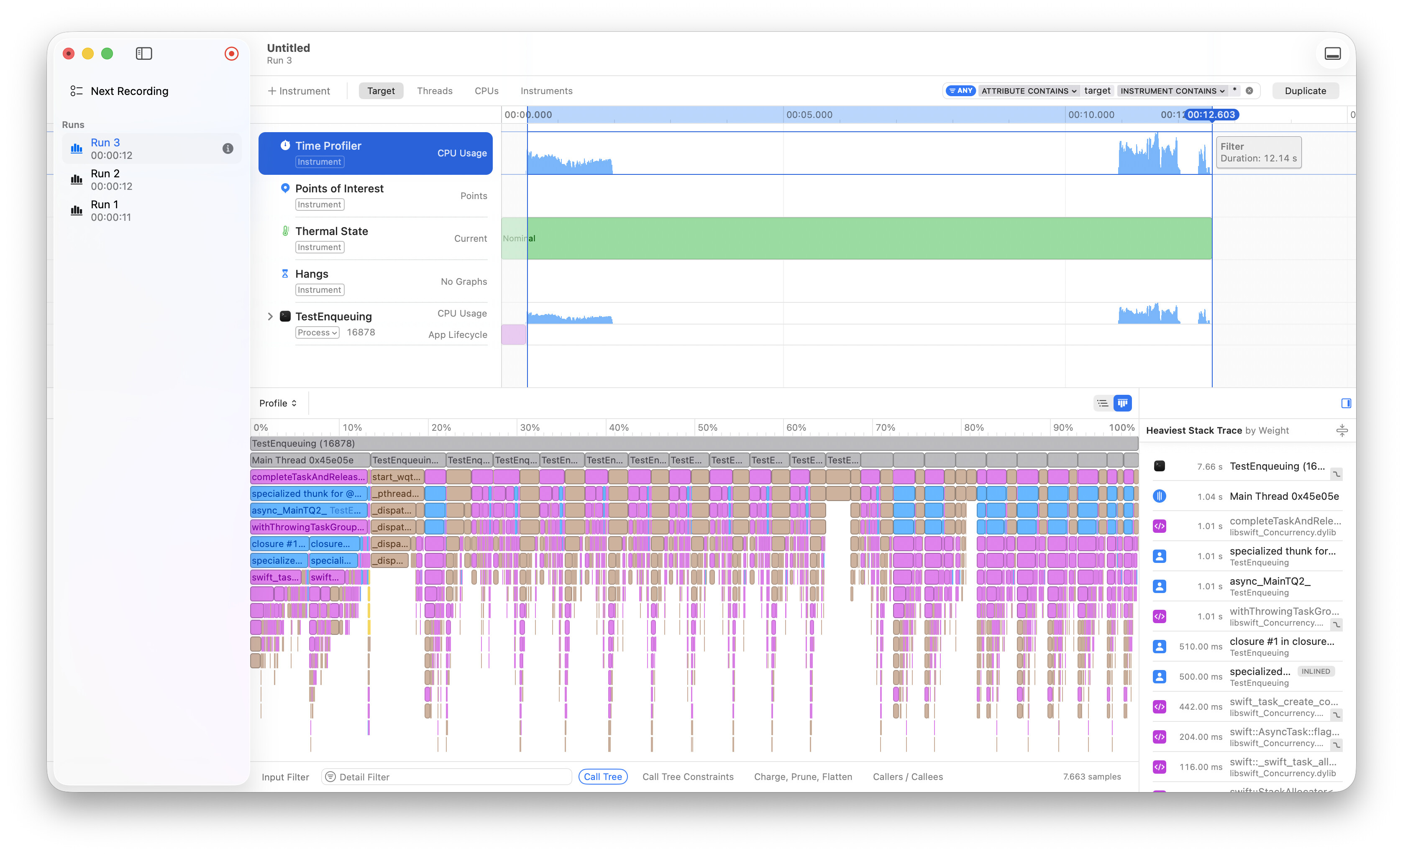This screenshot has width=1403, height=854.
Task: Click the Heaviest Stack Trace collapse icon
Action: click(x=1342, y=430)
